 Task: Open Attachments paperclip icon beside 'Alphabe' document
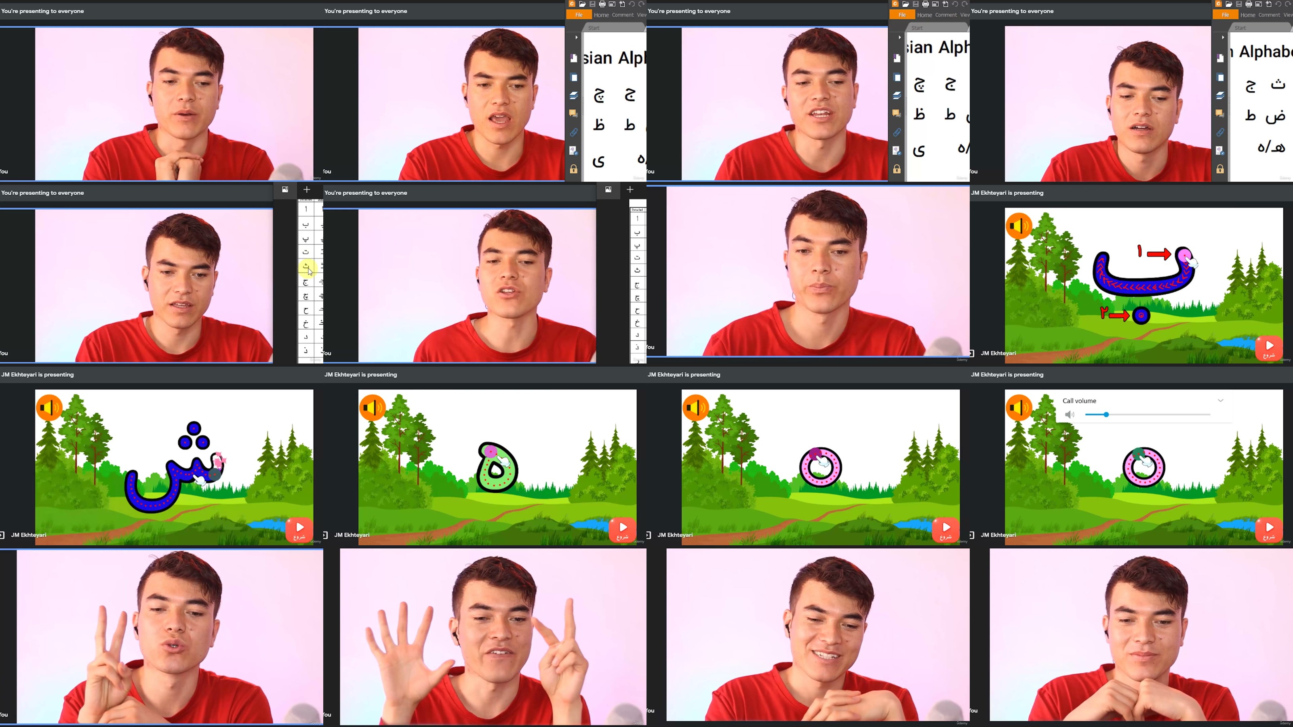1220,132
